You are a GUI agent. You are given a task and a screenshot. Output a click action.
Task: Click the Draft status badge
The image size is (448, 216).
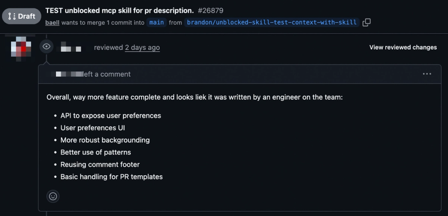(x=22, y=16)
